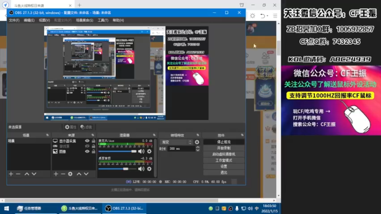381x214 pixels.
Task: Remove scene using minus icon in 场景 panel
Action: (18, 174)
